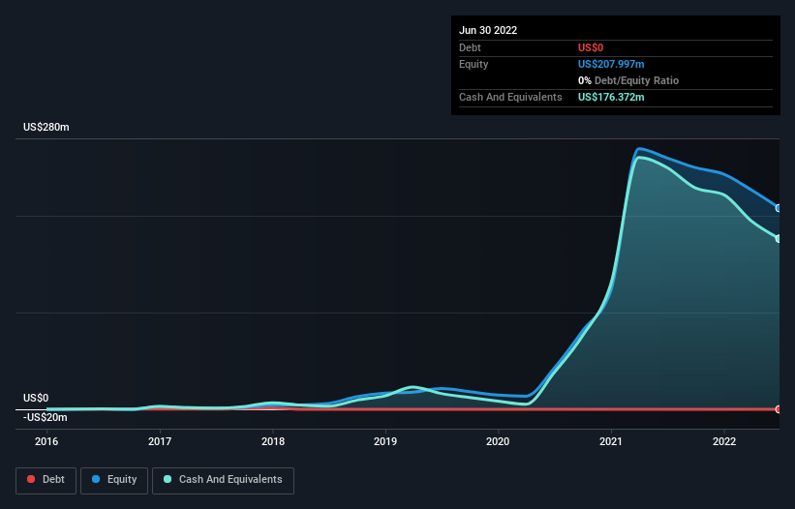This screenshot has height=509, width=795.
Task: Click the US$280m y-axis label
Action: (46, 127)
